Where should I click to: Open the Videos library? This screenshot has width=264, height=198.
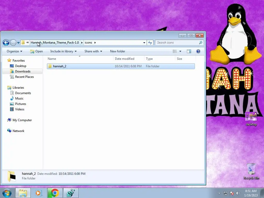coord(20,109)
